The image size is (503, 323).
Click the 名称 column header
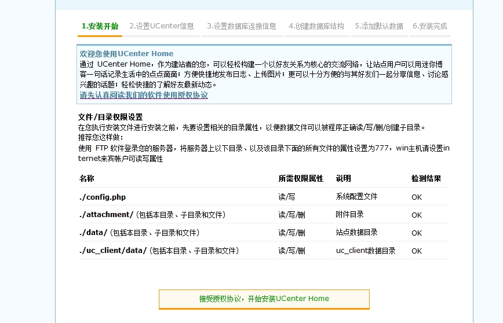[86, 178]
